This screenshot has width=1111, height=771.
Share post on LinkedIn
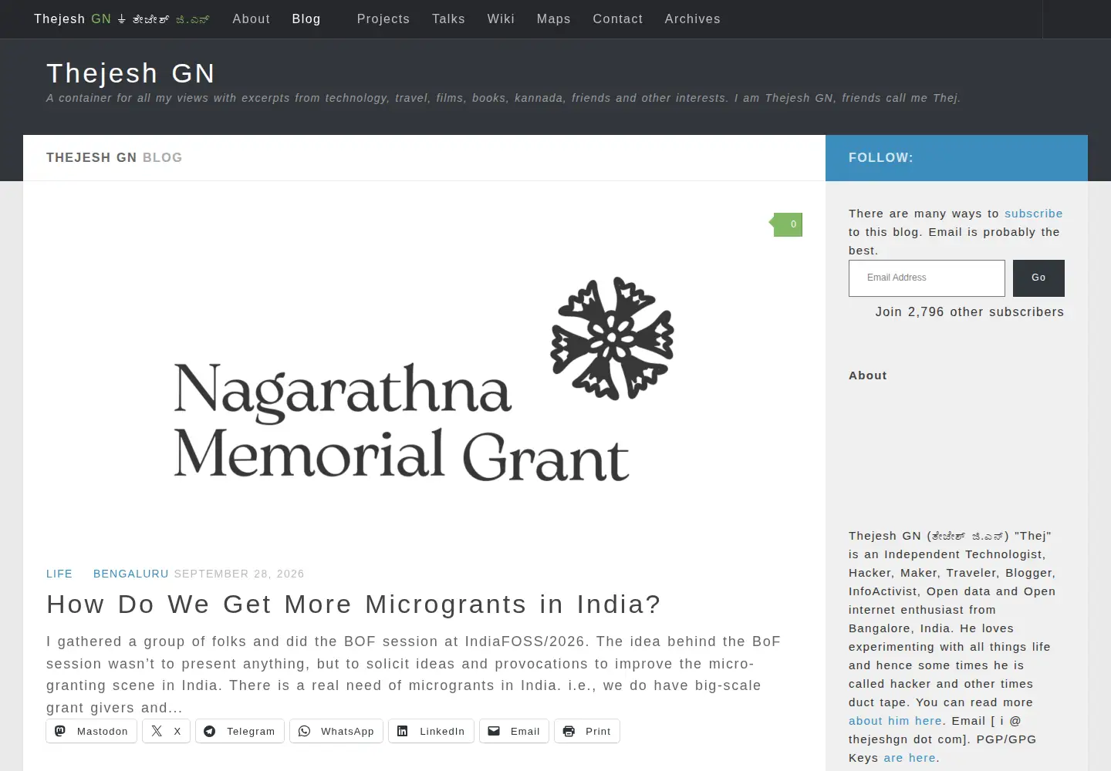[431, 731]
